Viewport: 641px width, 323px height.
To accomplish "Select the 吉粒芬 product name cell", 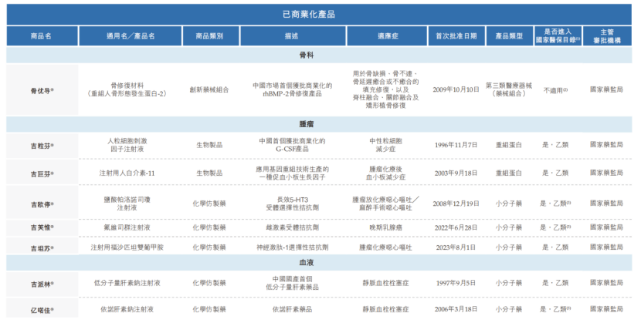I will coord(42,146).
